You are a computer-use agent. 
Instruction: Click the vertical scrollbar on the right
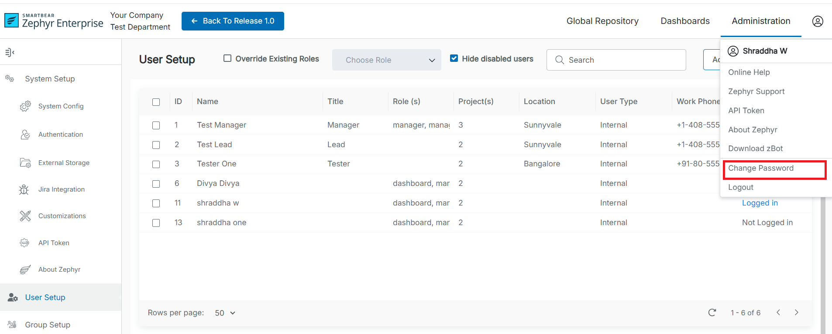coord(823,261)
